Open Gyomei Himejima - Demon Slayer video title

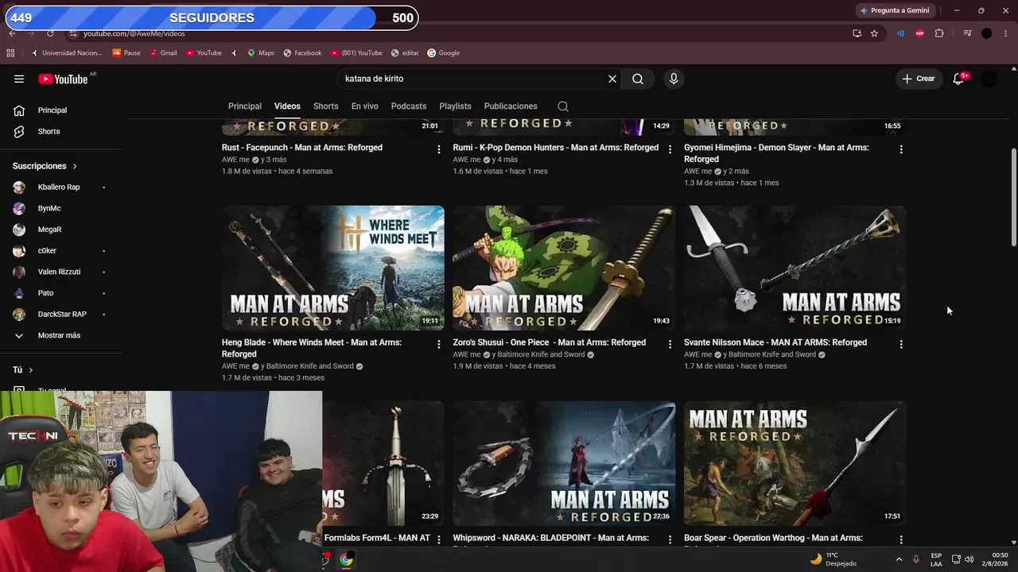pyautogui.click(x=776, y=153)
